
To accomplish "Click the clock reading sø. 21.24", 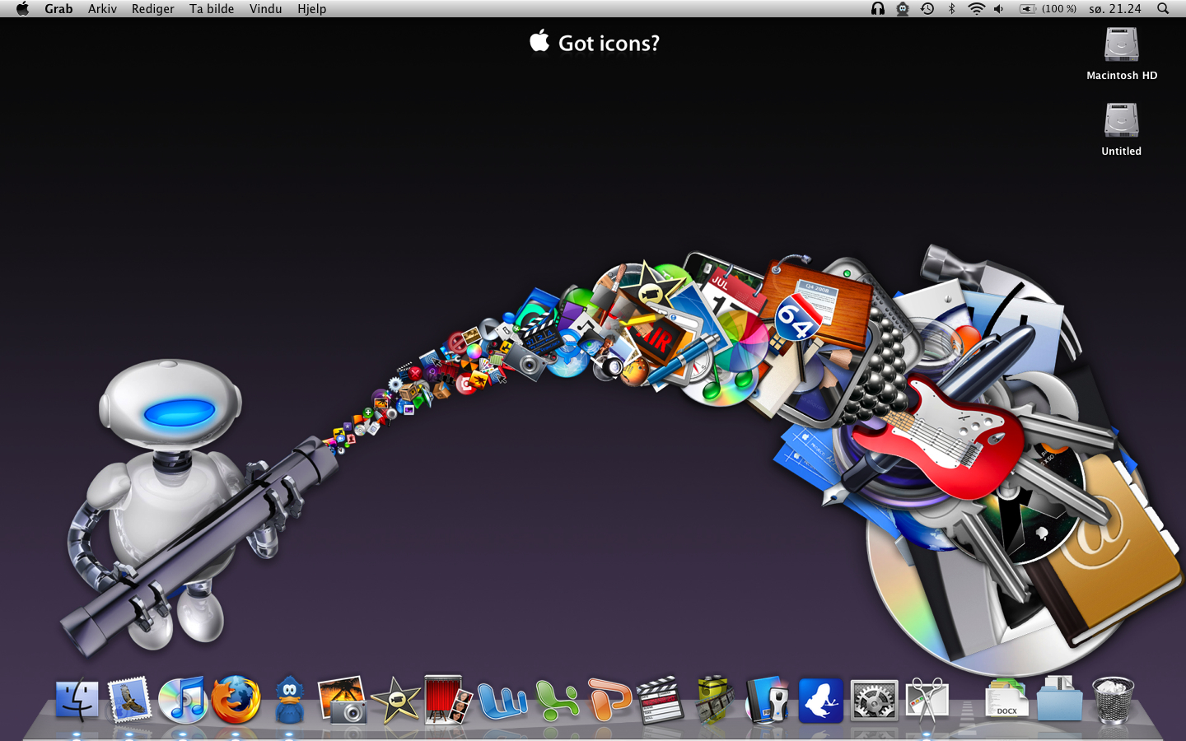I will pos(1114,8).
